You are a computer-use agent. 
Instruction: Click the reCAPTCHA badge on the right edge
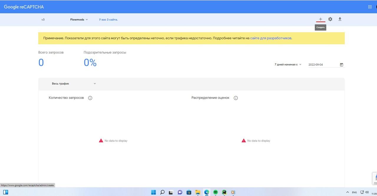pyautogui.click(x=375, y=178)
